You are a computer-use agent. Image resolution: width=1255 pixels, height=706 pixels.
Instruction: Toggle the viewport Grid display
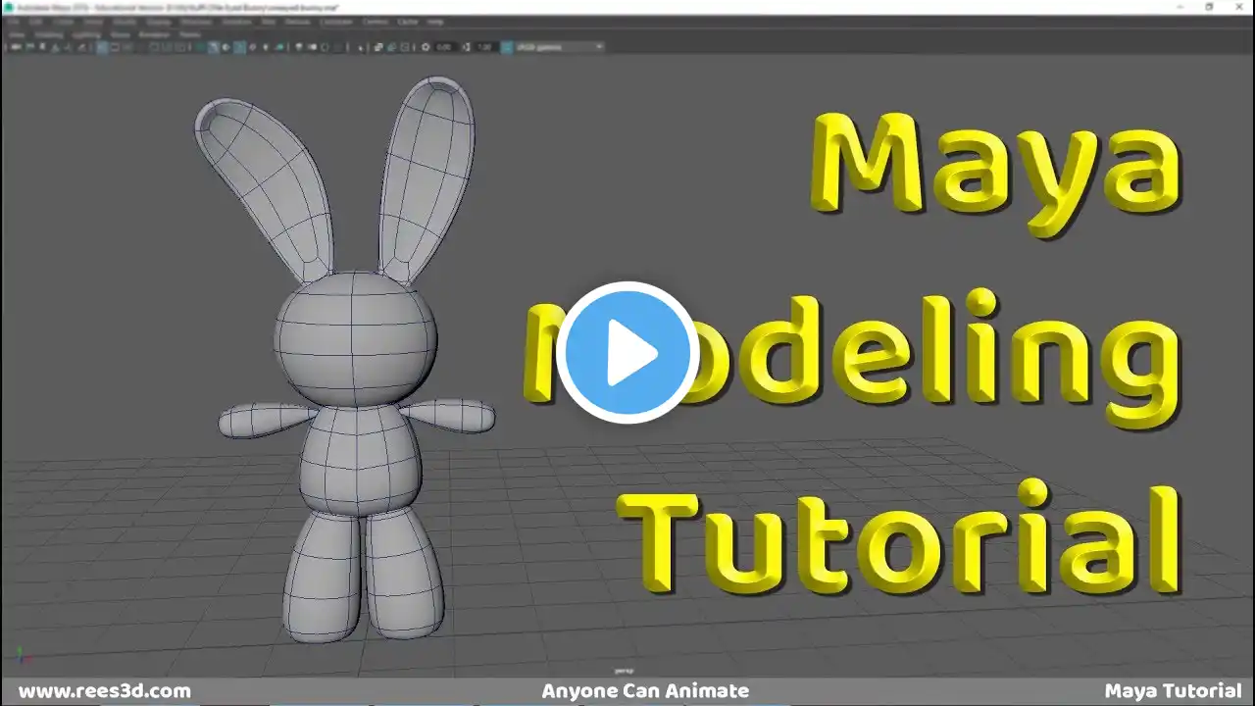pyautogui.click(x=103, y=46)
